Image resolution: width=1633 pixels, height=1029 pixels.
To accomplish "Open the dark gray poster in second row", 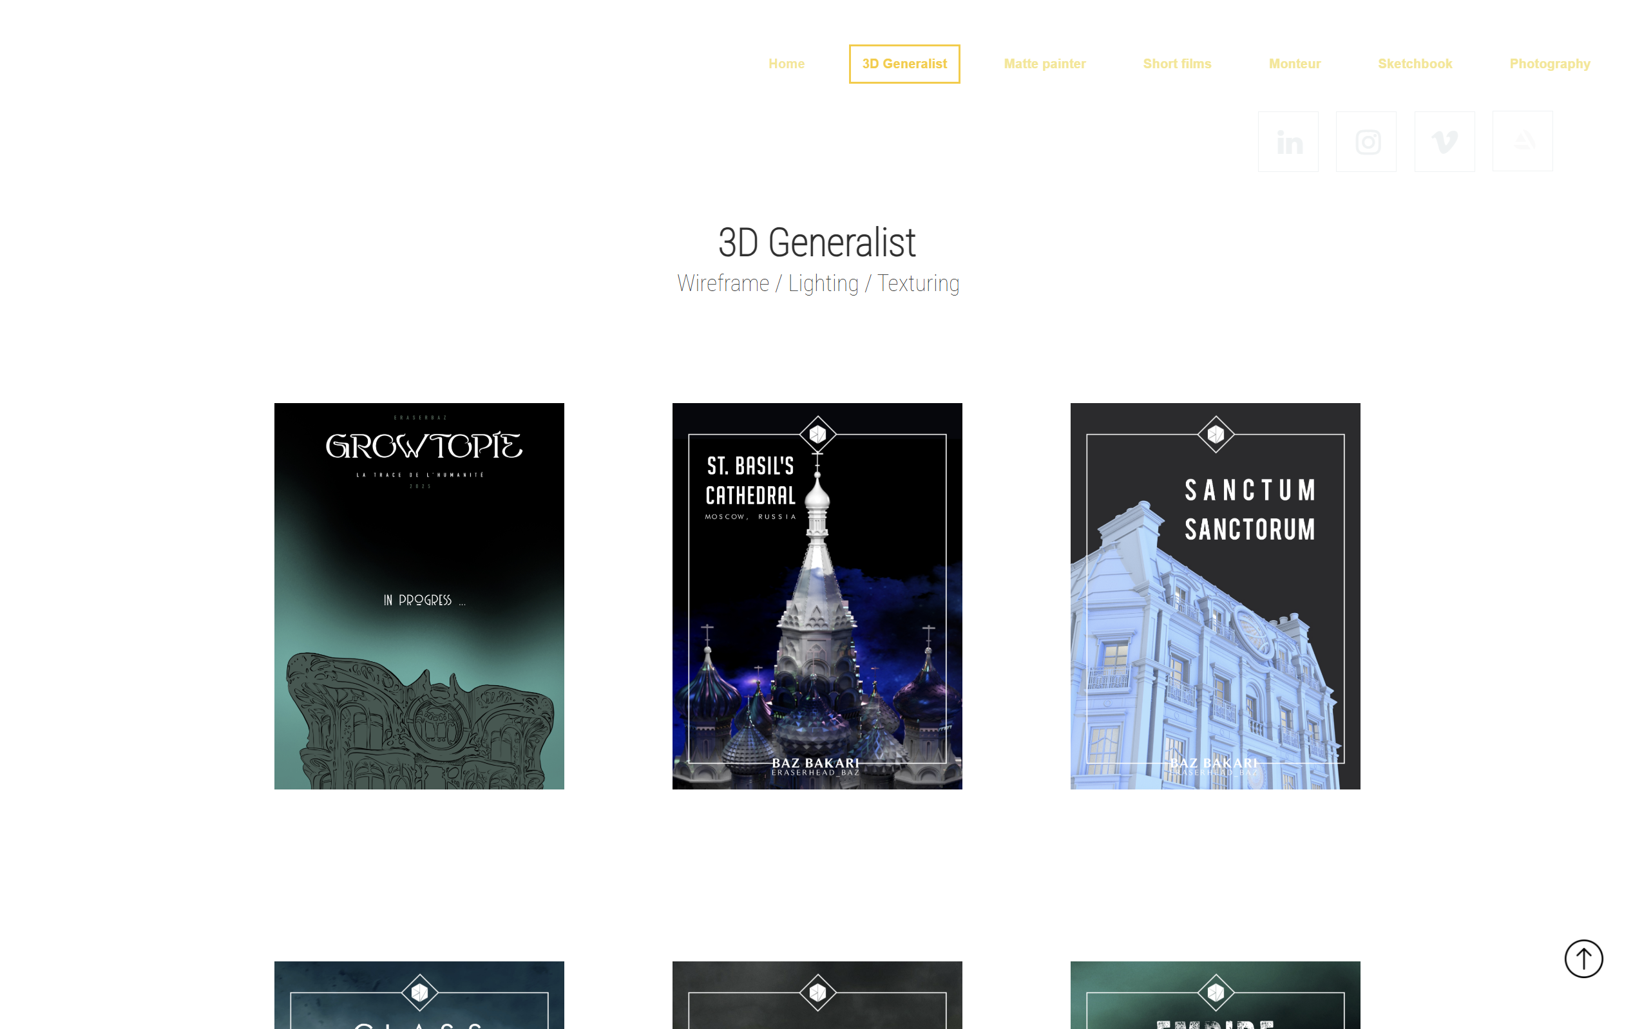I will coord(817,995).
